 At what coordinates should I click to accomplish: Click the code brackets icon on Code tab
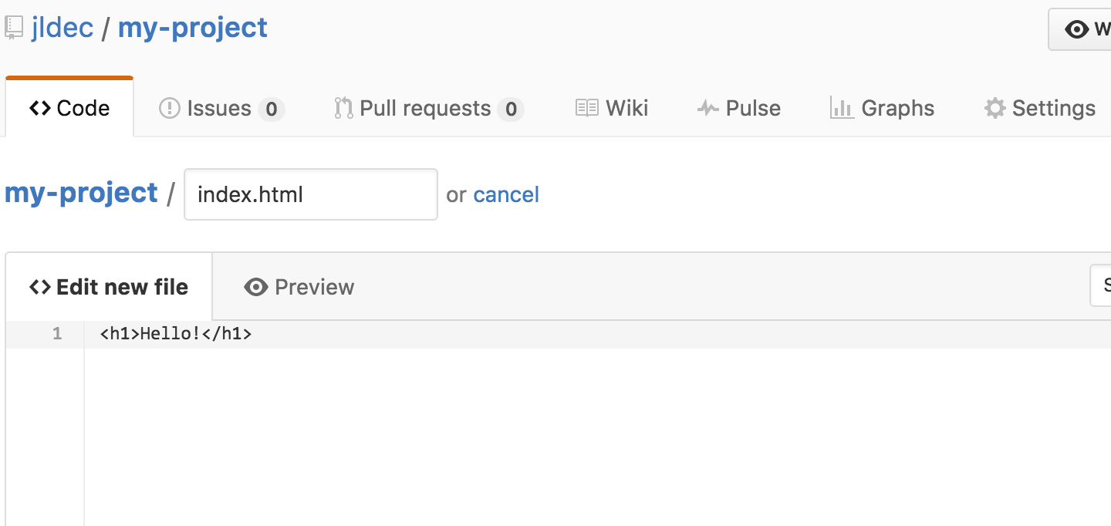tap(39, 108)
